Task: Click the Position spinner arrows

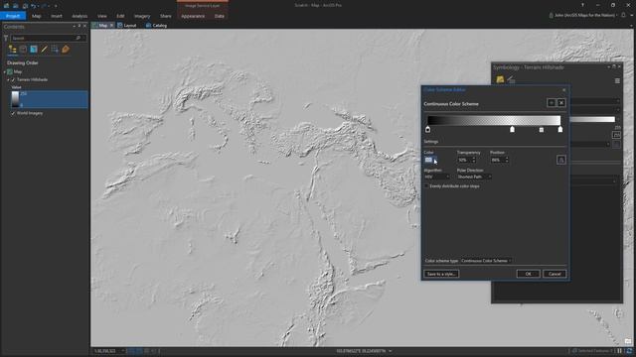Action: point(506,160)
